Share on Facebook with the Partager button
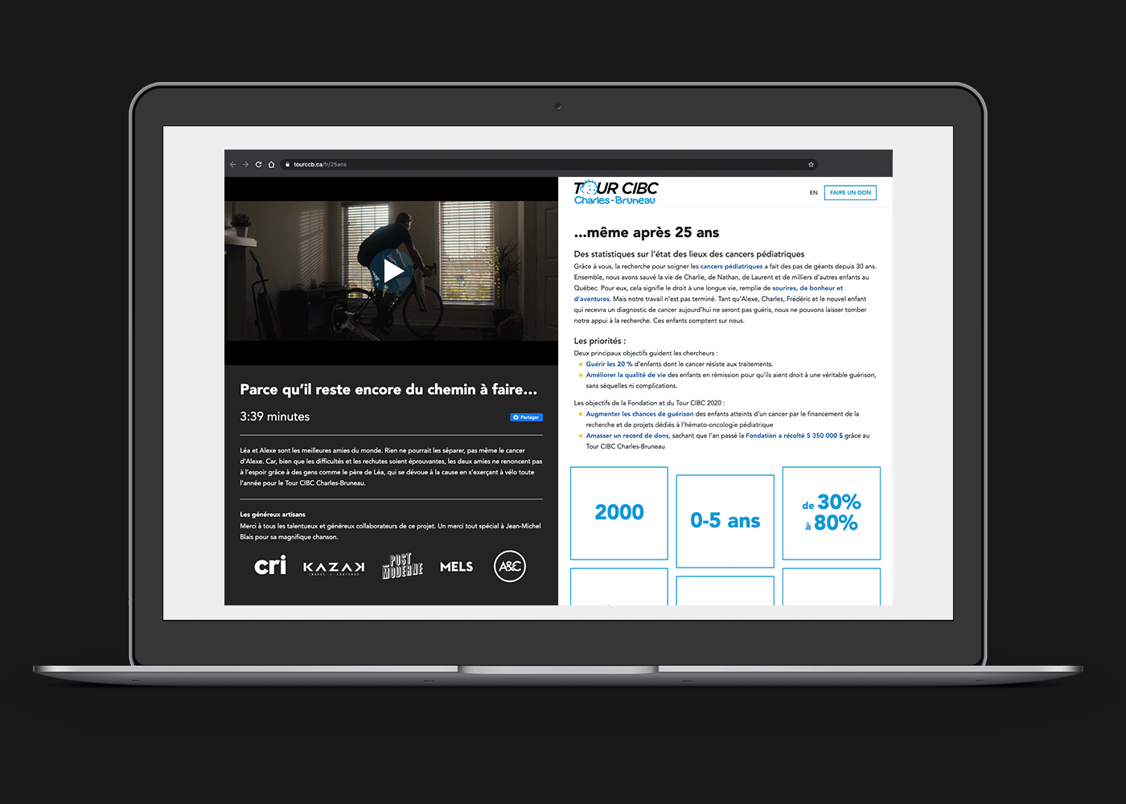The height and width of the screenshot is (804, 1126). pos(526,417)
